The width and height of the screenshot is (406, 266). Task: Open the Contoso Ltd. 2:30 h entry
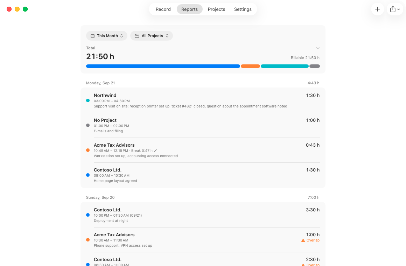(x=203, y=260)
